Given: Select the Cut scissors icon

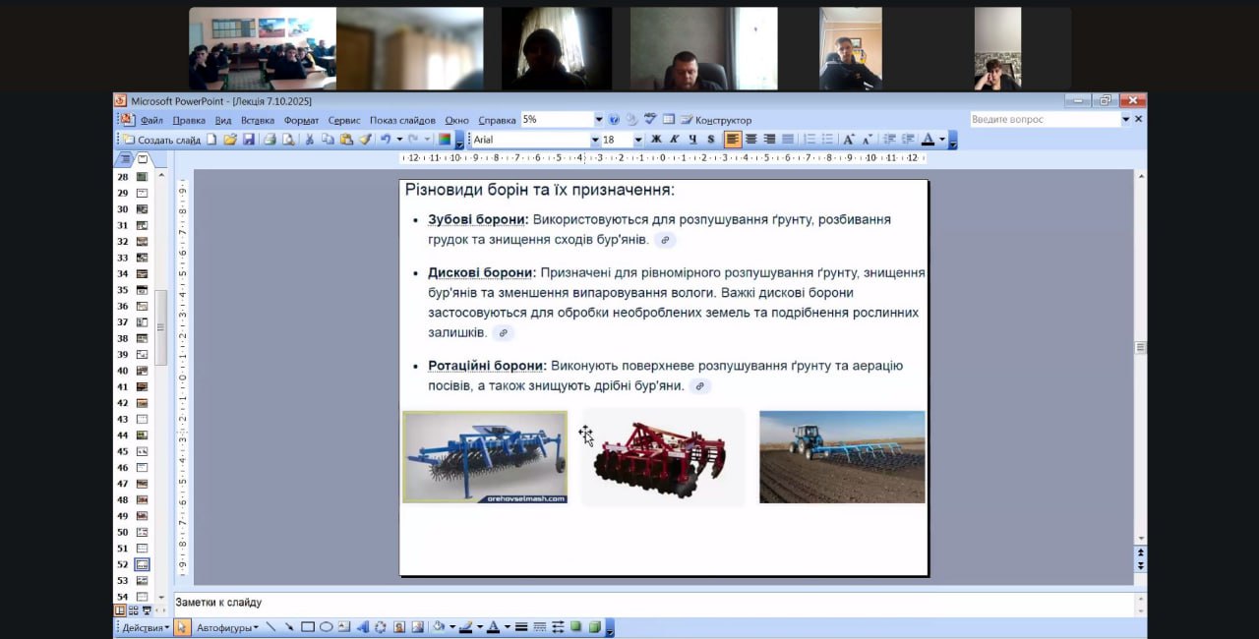Looking at the screenshot, I should [x=309, y=140].
